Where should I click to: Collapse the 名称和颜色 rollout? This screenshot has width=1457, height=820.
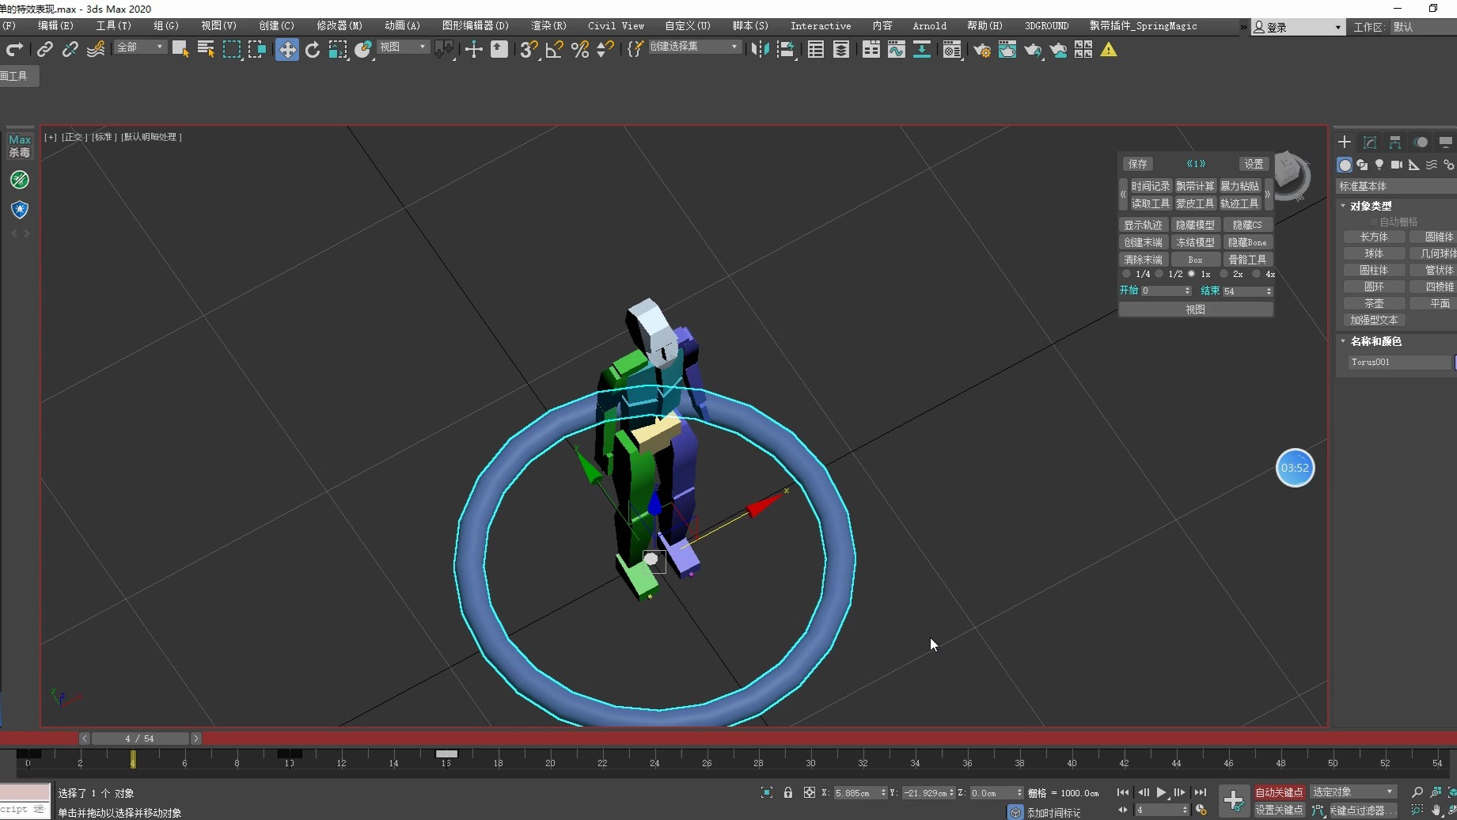tap(1375, 341)
